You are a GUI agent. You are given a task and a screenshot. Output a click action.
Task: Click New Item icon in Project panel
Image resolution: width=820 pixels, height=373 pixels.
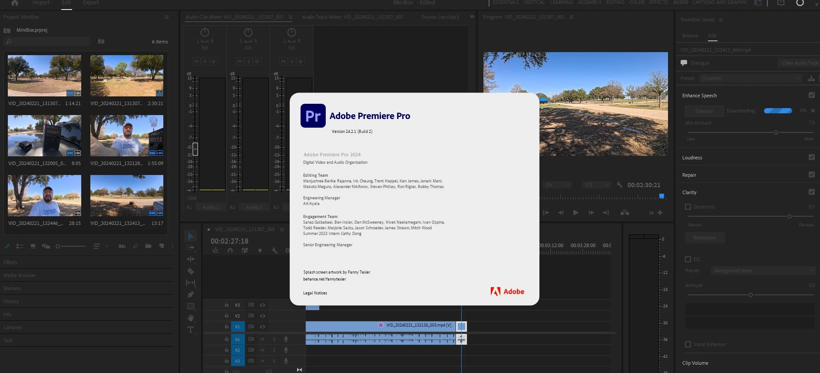[x=162, y=246]
